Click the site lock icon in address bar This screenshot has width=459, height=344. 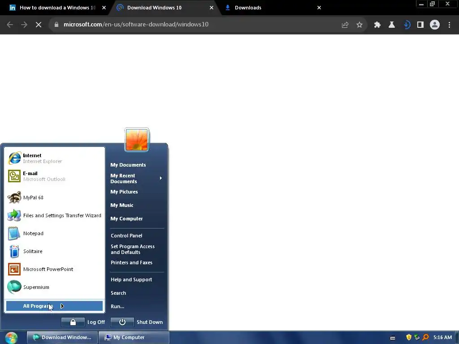point(56,25)
